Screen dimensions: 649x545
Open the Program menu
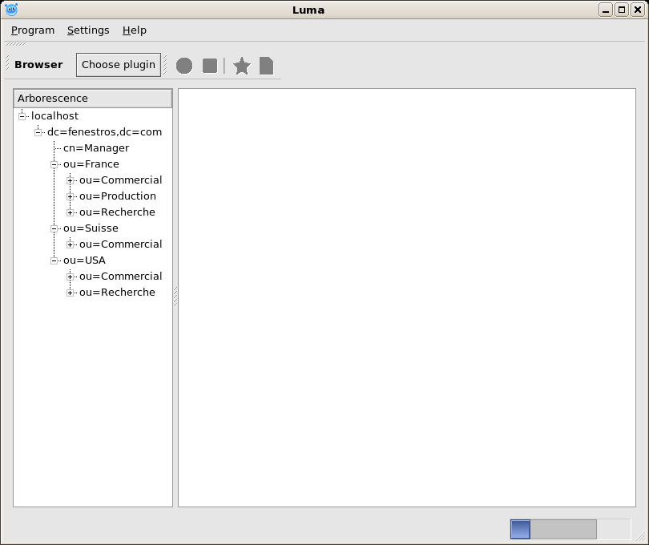(33, 30)
